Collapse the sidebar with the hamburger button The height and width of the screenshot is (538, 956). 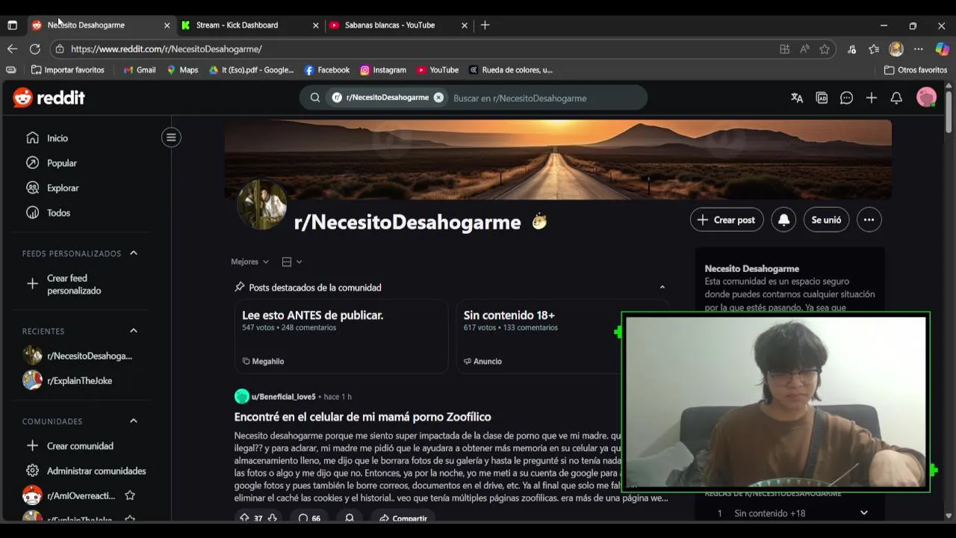click(171, 137)
